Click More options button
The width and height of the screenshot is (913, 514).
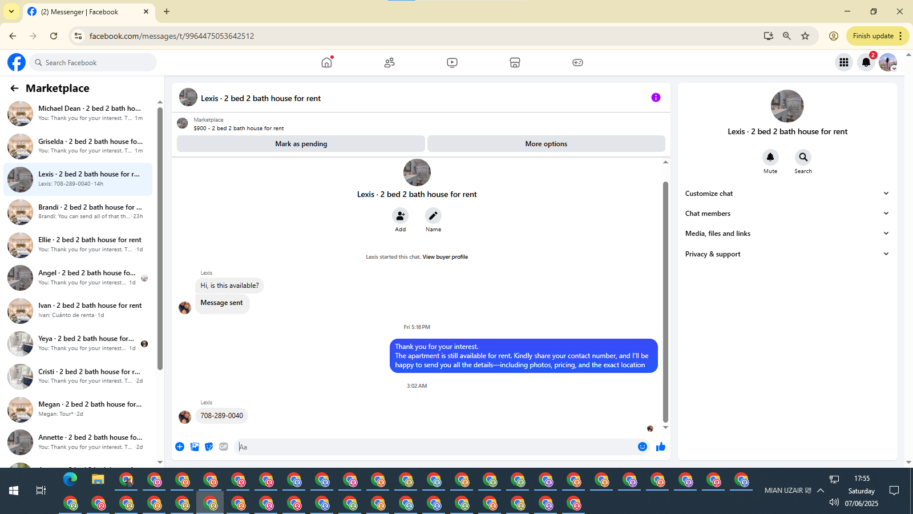[x=546, y=144]
